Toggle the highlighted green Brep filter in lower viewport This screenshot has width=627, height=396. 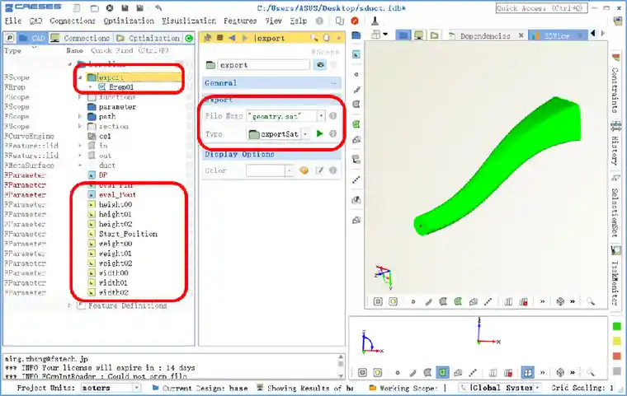(442, 373)
